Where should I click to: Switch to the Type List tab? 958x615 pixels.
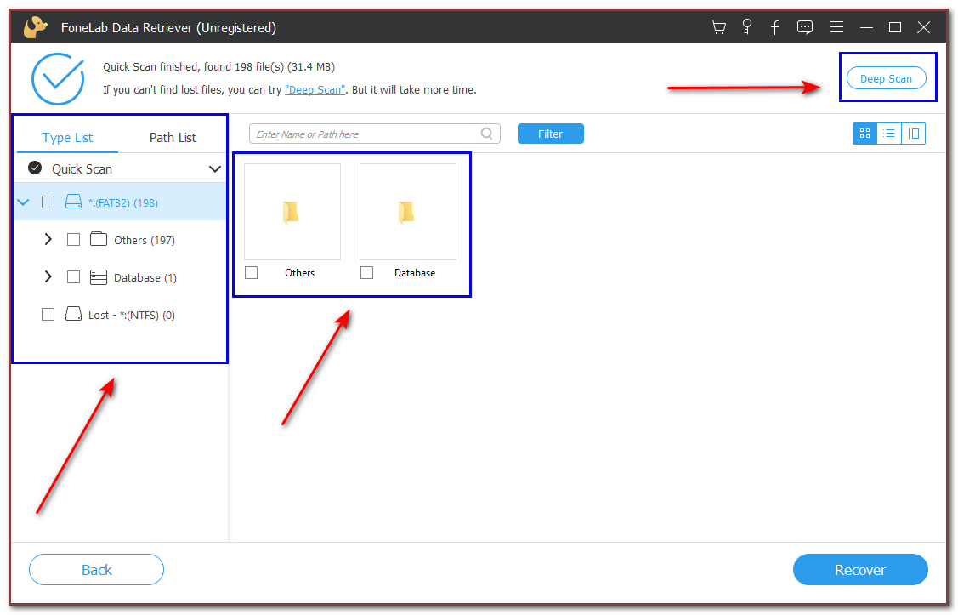tap(67, 138)
